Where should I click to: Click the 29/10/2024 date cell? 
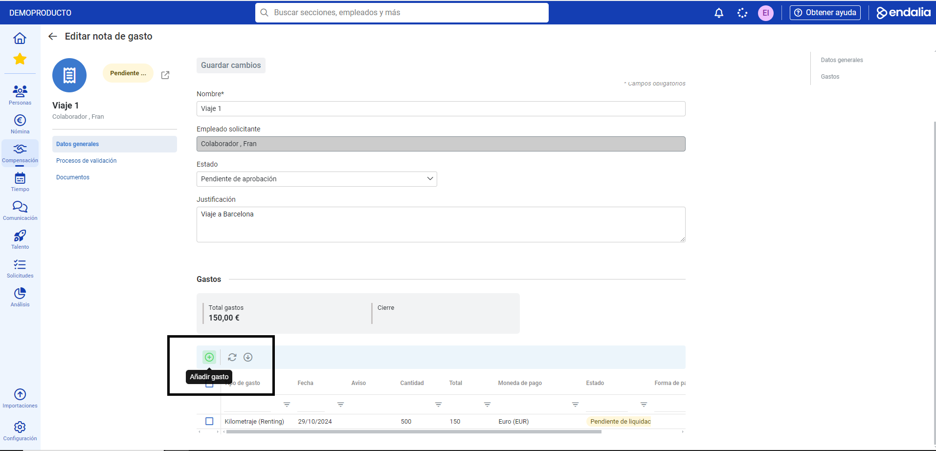click(315, 422)
